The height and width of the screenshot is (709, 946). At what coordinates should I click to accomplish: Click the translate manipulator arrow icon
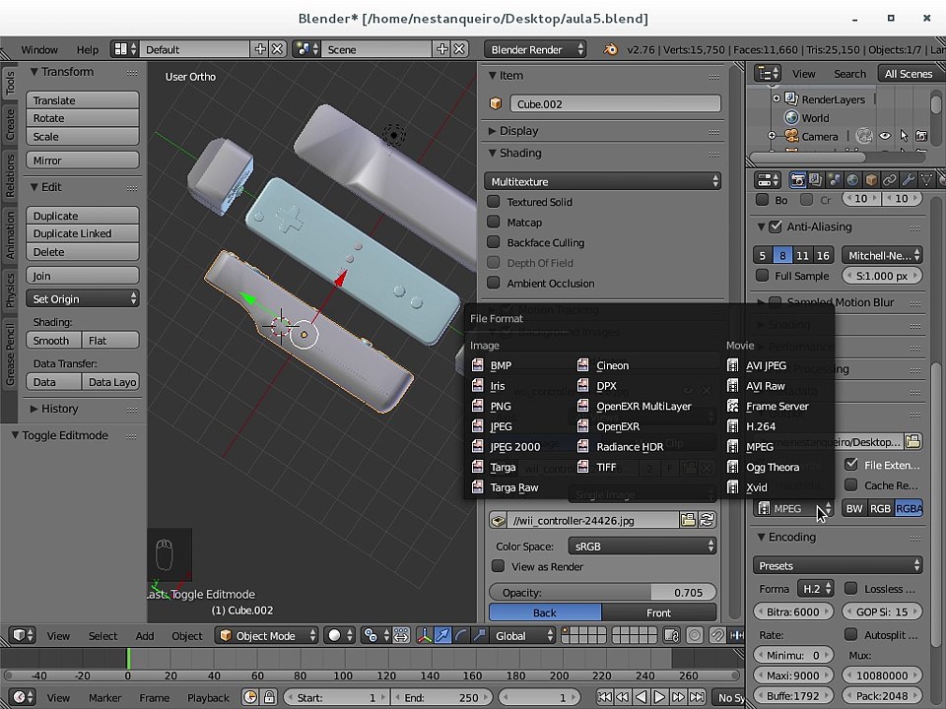click(442, 635)
